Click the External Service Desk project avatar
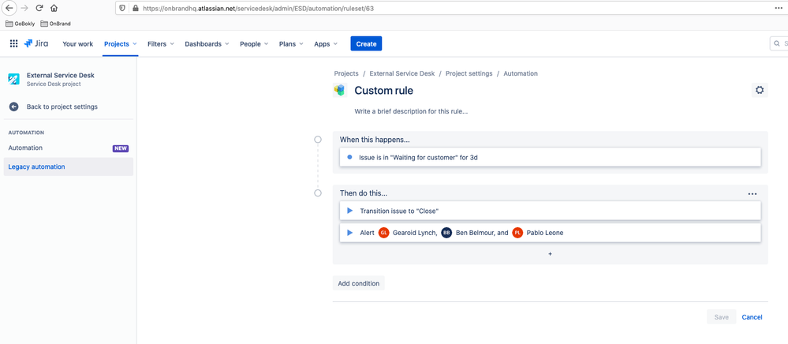This screenshot has width=788, height=344. click(14, 79)
